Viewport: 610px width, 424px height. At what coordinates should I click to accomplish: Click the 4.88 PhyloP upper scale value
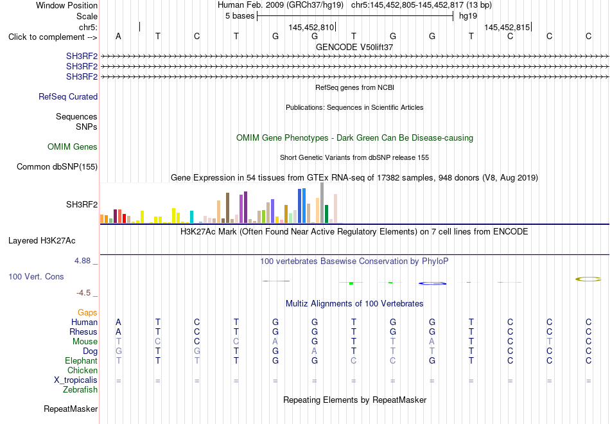[x=83, y=261]
